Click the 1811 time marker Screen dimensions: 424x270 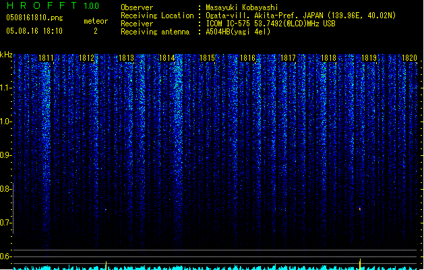pyautogui.click(x=46, y=58)
